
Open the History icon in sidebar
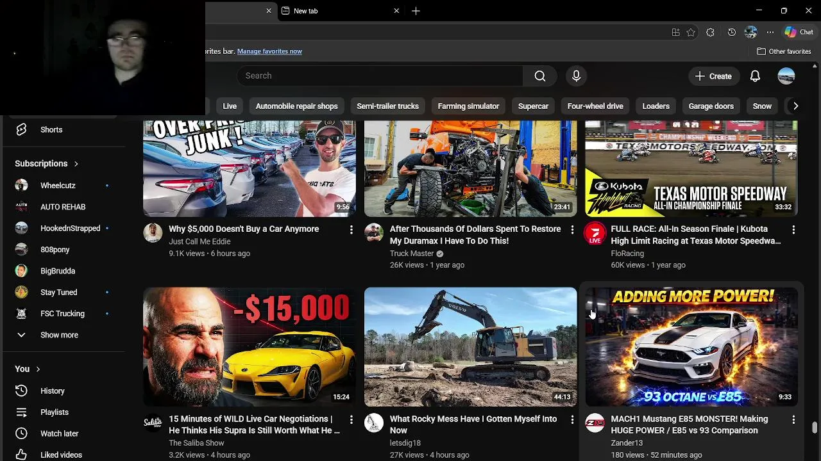pos(21,391)
